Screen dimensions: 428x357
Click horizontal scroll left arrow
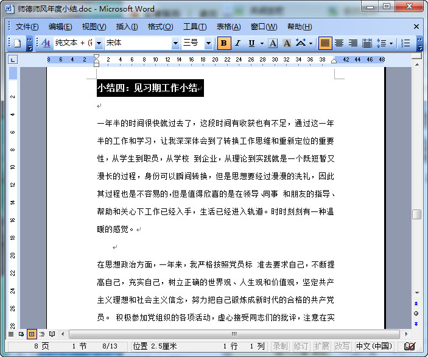(63, 334)
